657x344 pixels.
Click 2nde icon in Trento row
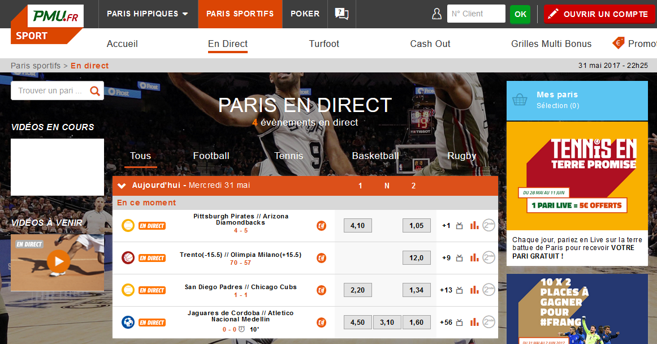[489, 257]
